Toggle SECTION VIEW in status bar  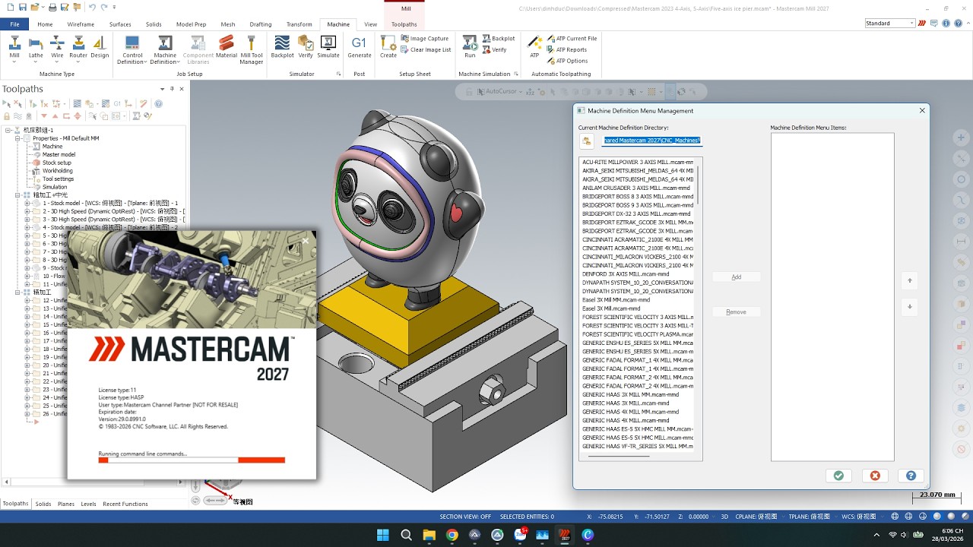(465, 517)
